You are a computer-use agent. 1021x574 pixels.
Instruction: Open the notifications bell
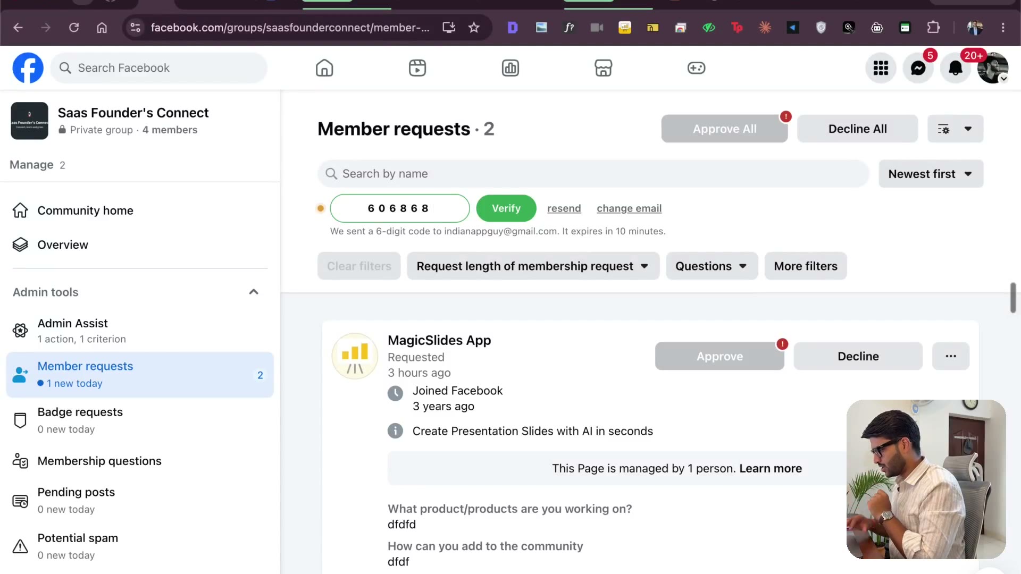956,68
